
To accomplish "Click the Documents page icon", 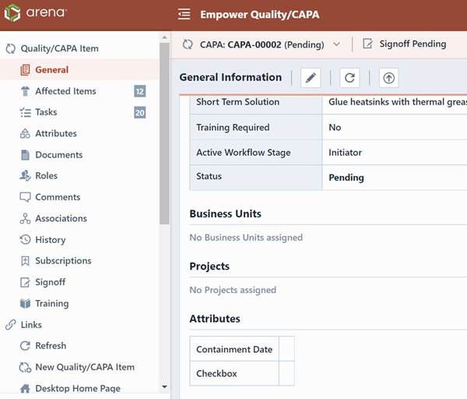I will 26,155.
